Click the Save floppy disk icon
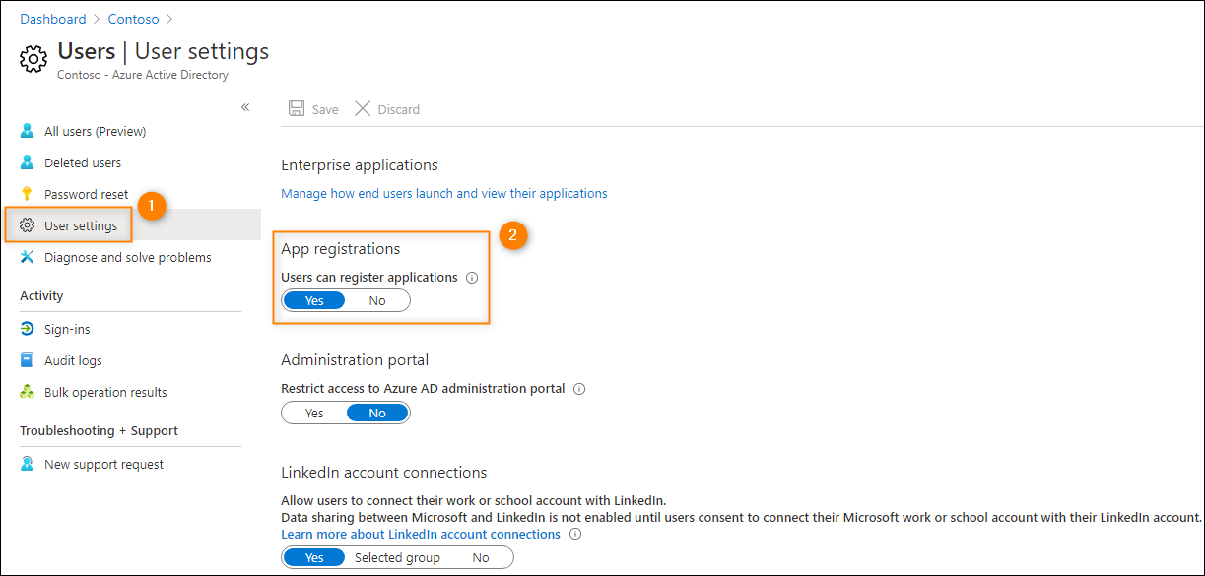Image resolution: width=1205 pixels, height=576 pixels. pyautogui.click(x=297, y=109)
